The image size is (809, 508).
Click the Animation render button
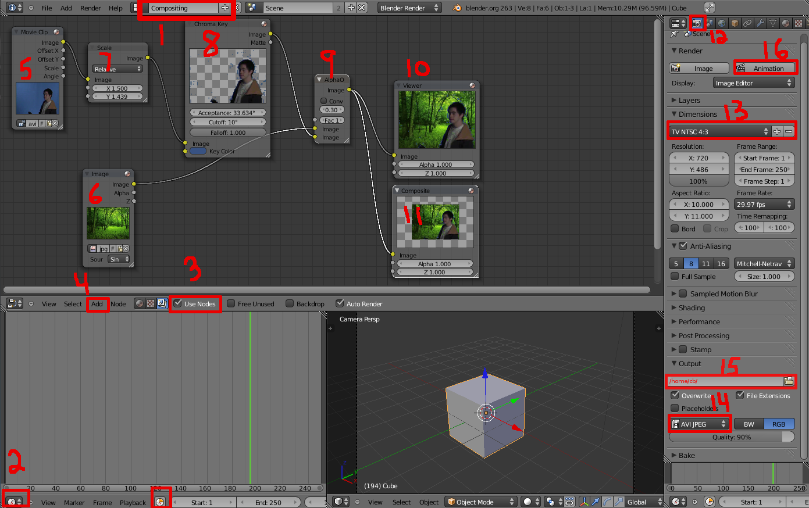764,68
